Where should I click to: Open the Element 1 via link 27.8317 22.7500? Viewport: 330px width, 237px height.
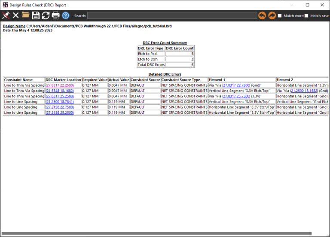(236, 85)
